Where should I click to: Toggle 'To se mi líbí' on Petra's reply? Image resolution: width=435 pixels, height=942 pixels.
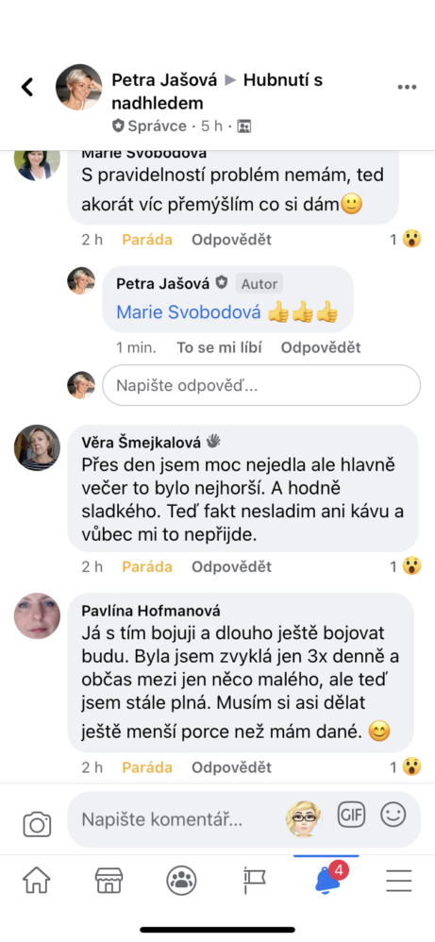click(219, 347)
